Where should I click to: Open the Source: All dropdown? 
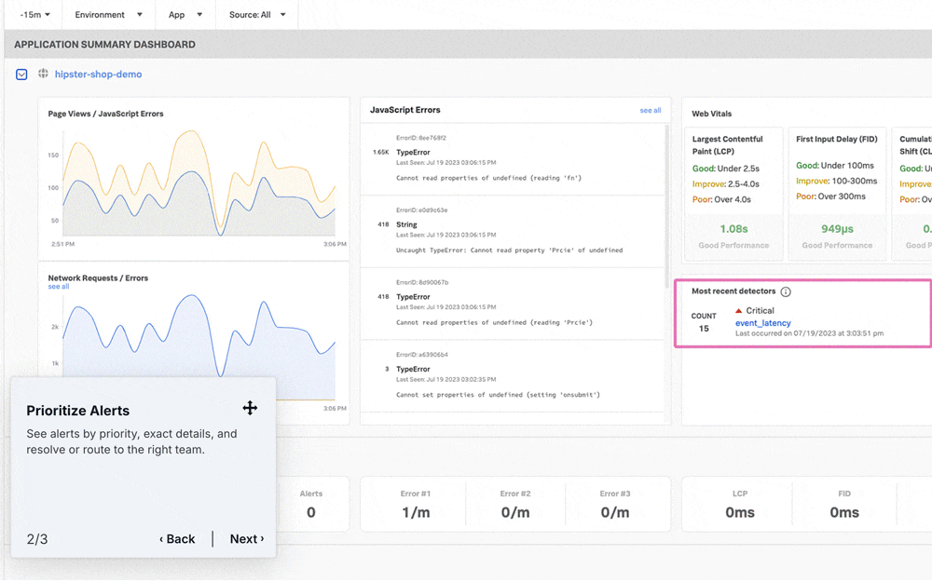click(x=257, y=14)
